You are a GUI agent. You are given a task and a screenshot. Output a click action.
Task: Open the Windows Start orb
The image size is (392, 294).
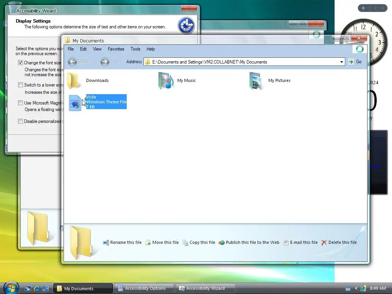click(x=11, y=288)
